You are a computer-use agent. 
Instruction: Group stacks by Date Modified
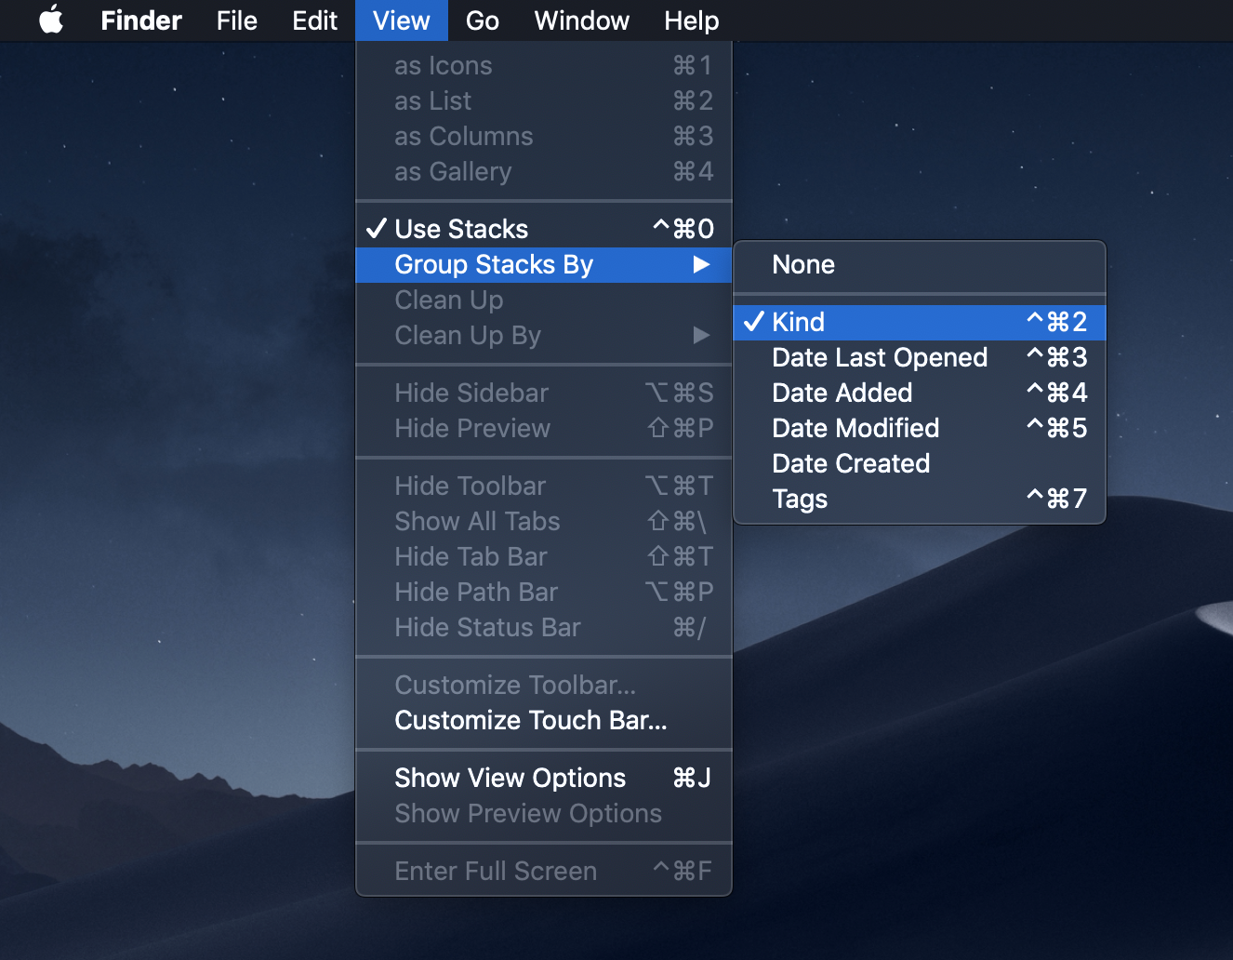point(855,428)
